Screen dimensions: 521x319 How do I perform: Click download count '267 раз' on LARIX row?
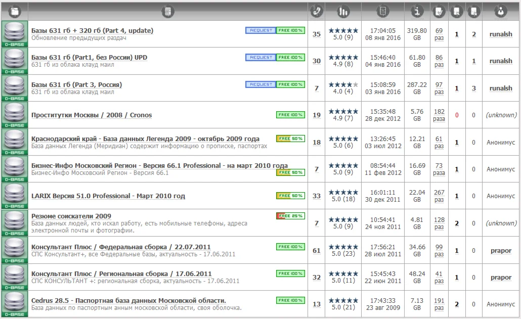[439, 196]
